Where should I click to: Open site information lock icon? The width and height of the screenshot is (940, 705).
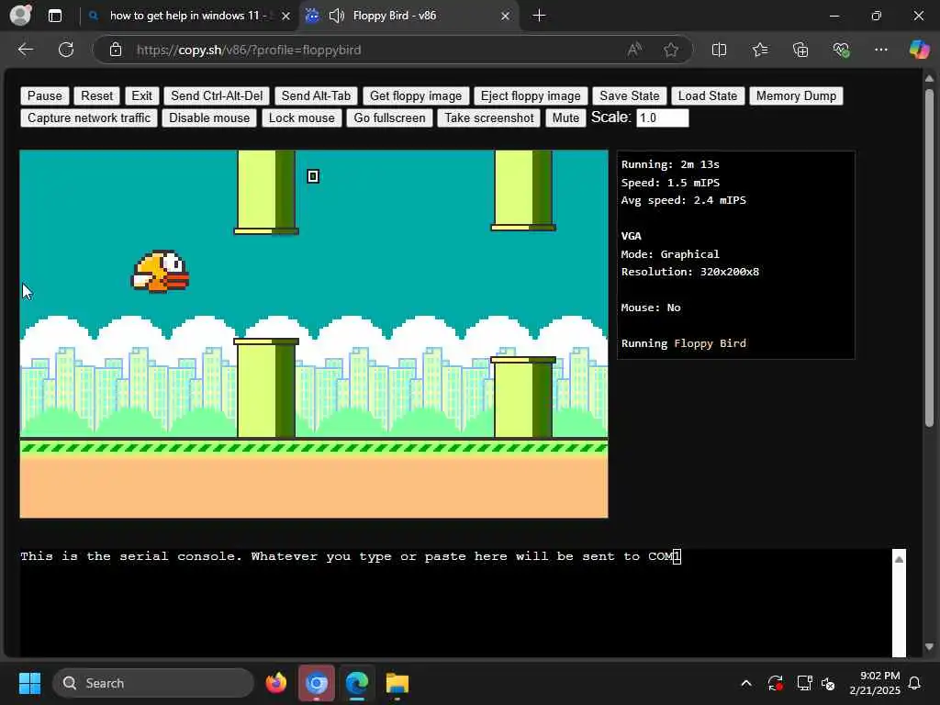[x=116, y=50]
